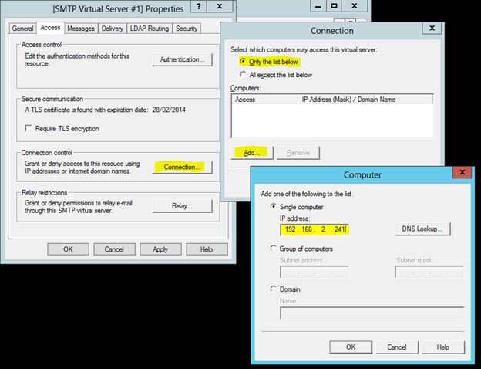Screen dimensions: 481x369
Task: Open Relay restrictions dialog
Action: coord(182,206)
